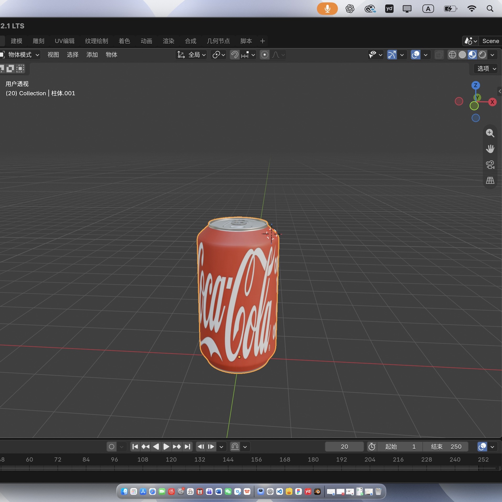
Task: Switch to 合成 workspace tab
Action: click(x=191, y=41)
